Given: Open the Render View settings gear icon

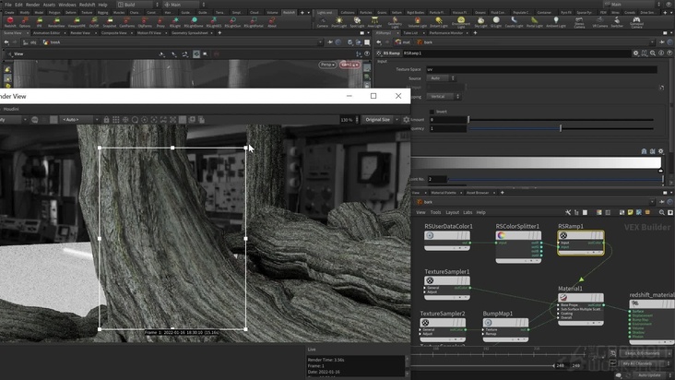Looking at the screenshot, I should (x=406, y=120).
